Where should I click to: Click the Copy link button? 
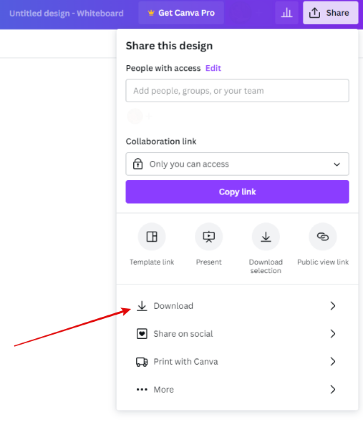(237, 192)
